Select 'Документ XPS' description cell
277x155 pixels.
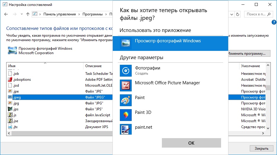tap(97, 127)
